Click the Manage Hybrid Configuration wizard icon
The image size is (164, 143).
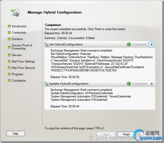pos(15,13)
